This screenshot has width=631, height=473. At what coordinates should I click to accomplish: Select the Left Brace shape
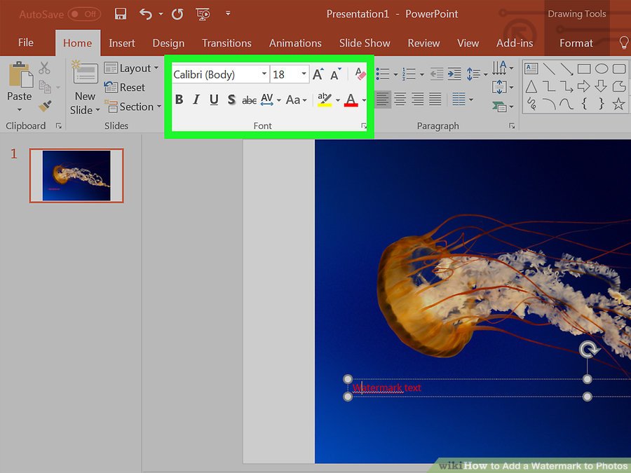click(584, 104)
